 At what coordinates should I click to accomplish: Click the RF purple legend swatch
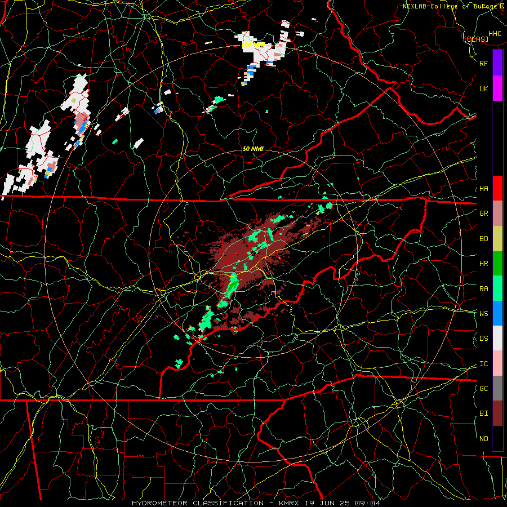(497, 63)
